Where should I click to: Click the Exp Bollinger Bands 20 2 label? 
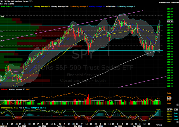pos(23,6)
